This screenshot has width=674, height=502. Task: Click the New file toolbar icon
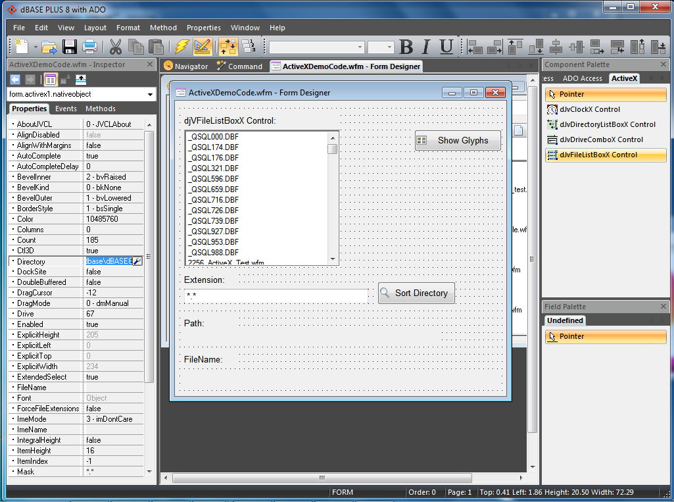click(21, 47)
